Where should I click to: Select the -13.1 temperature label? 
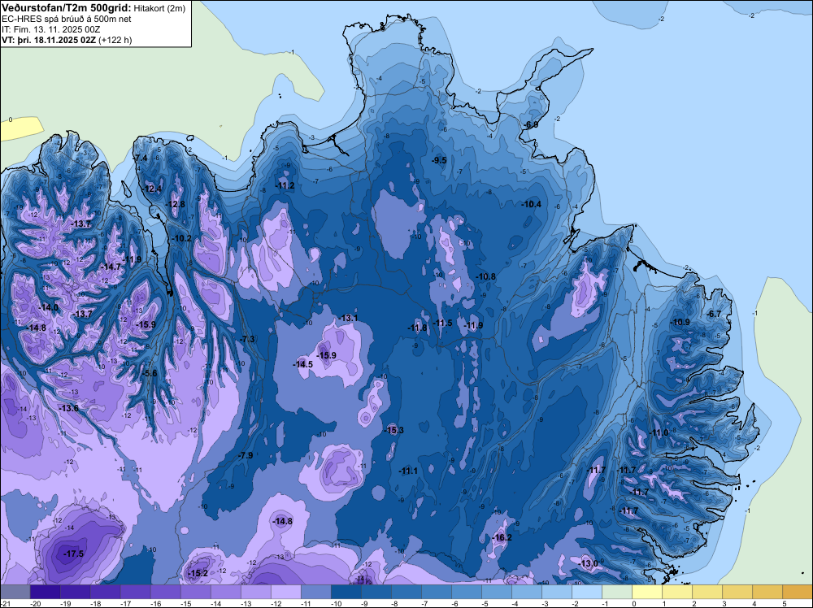click(x=347, y=318)
